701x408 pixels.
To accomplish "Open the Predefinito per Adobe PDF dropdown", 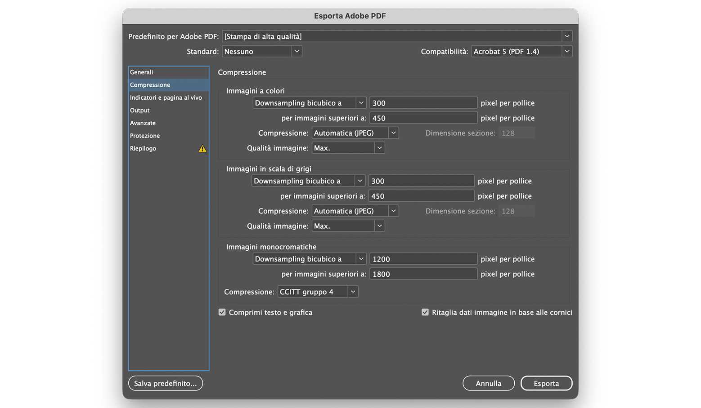I will [x=397, y=36].
